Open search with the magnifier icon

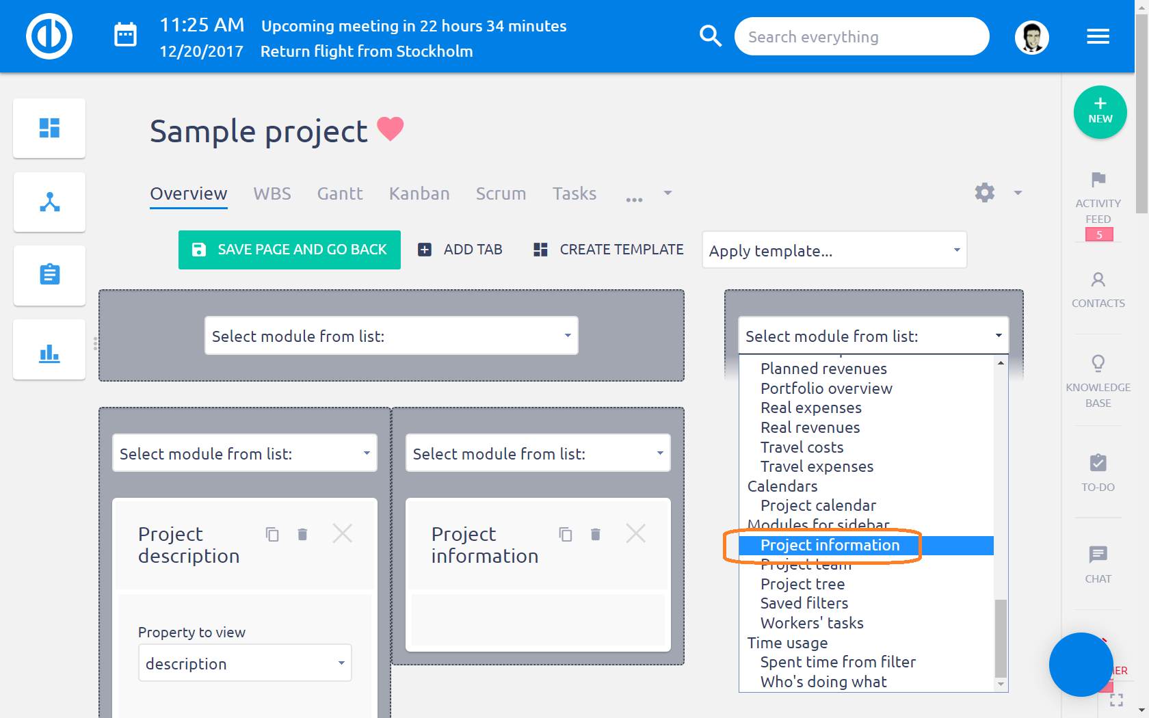[711, 36]
